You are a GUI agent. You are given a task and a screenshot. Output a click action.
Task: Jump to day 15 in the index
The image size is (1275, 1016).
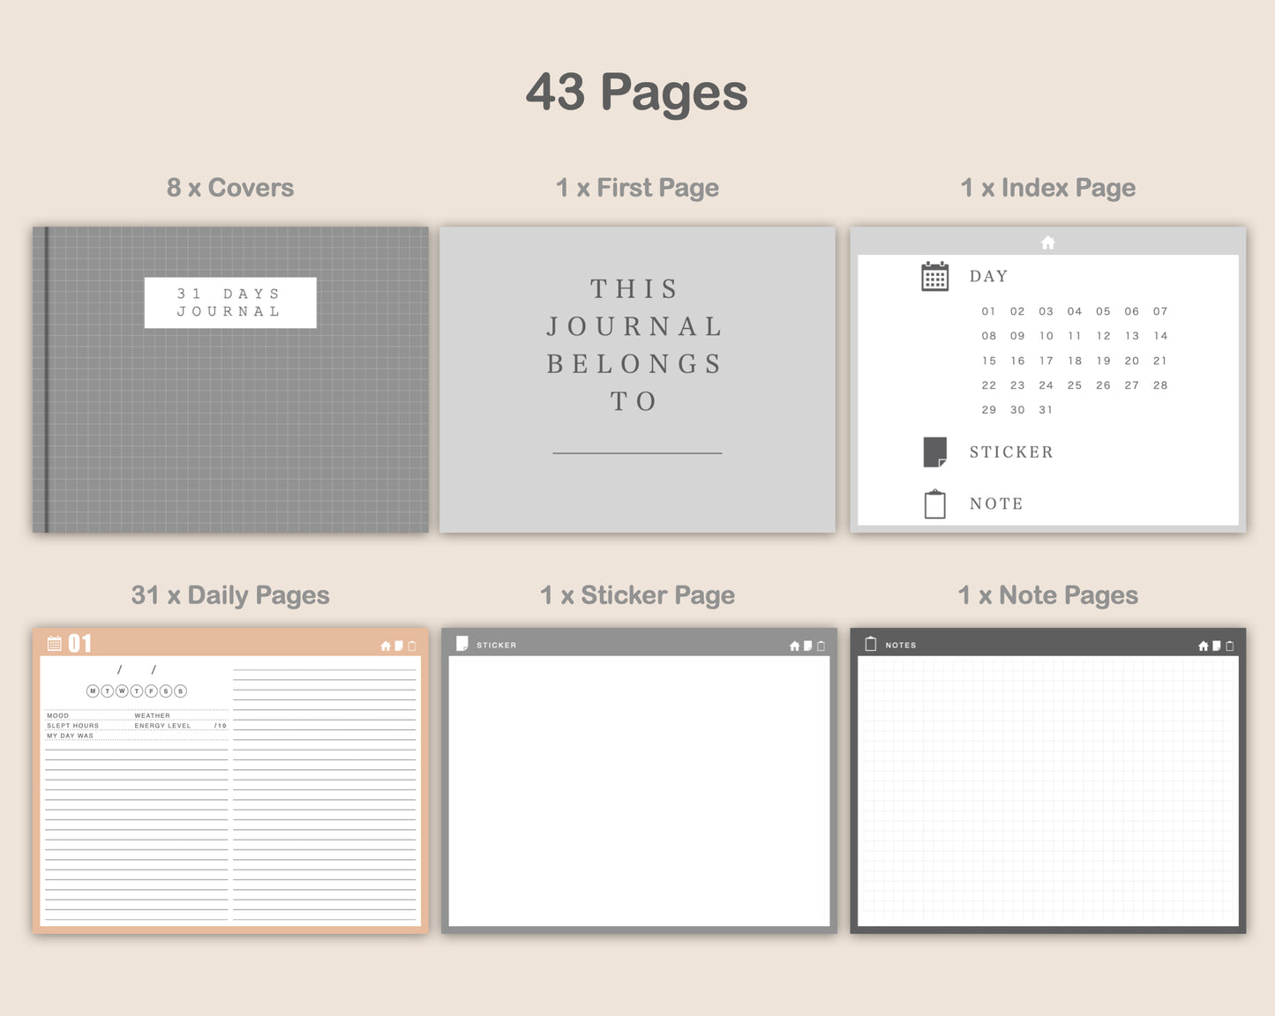coord(988,361)
